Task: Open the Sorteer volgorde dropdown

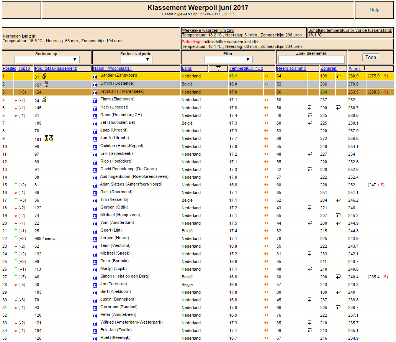Action: (136, 60)
